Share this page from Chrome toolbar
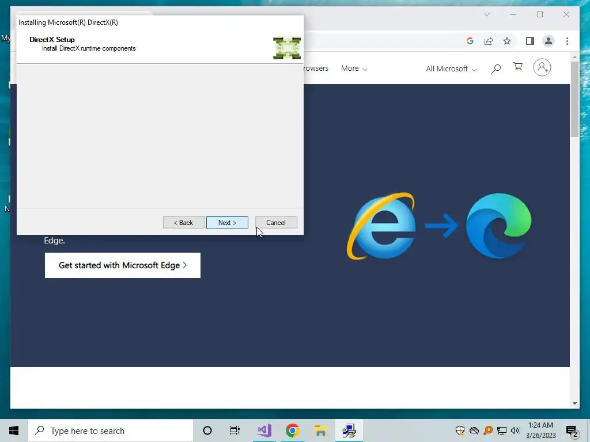 489,41
